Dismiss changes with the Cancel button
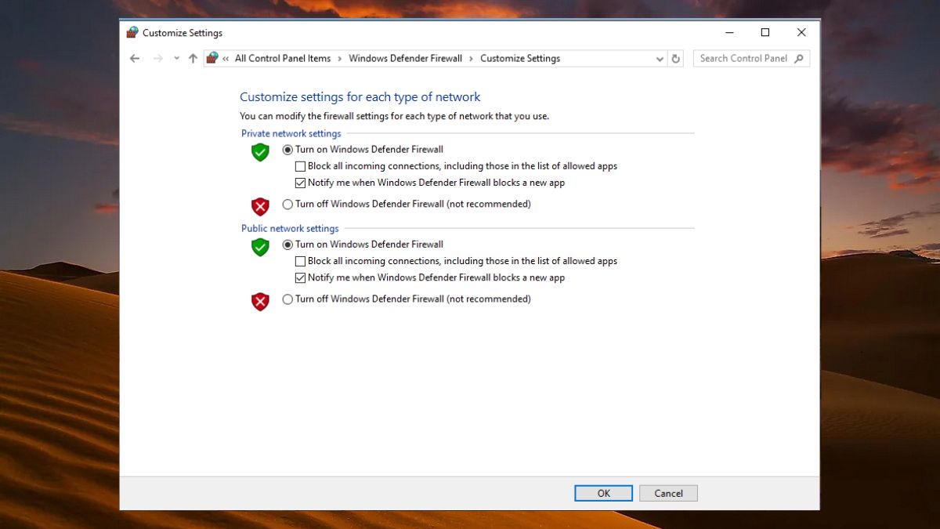This screenshot has width=940, height=529. coord(668,493)
